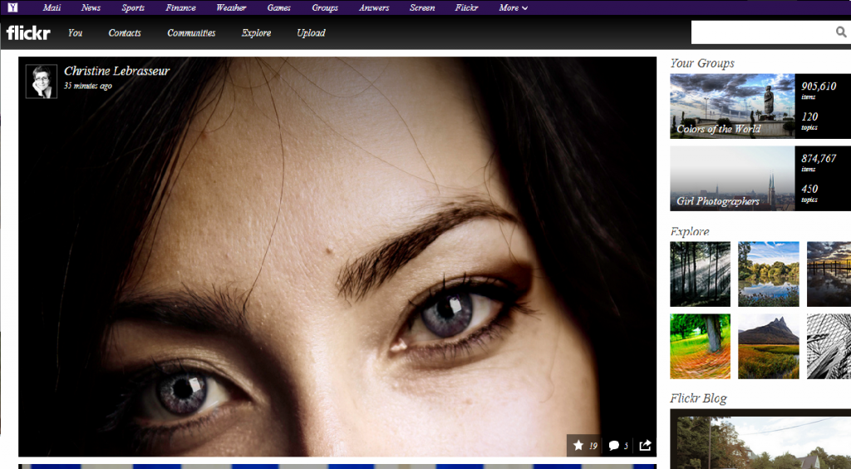Image resolution: width=851 pixels, height=469 pixels.
Task: Go to Communities in navigation
Action: coord(191,33)
